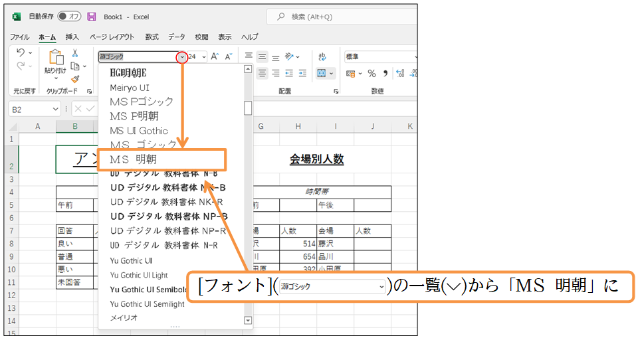Image resolution: width=636 pixels, height=338 pixels.
Task: Click the formula bar cancel X
Action: [x=78, y=109]
